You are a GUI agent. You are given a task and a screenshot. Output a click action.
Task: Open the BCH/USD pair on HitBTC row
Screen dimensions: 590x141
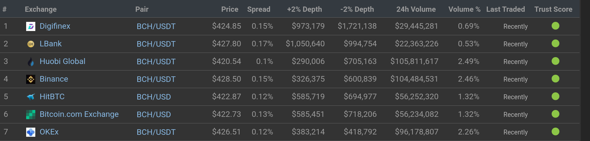point(154,97)
